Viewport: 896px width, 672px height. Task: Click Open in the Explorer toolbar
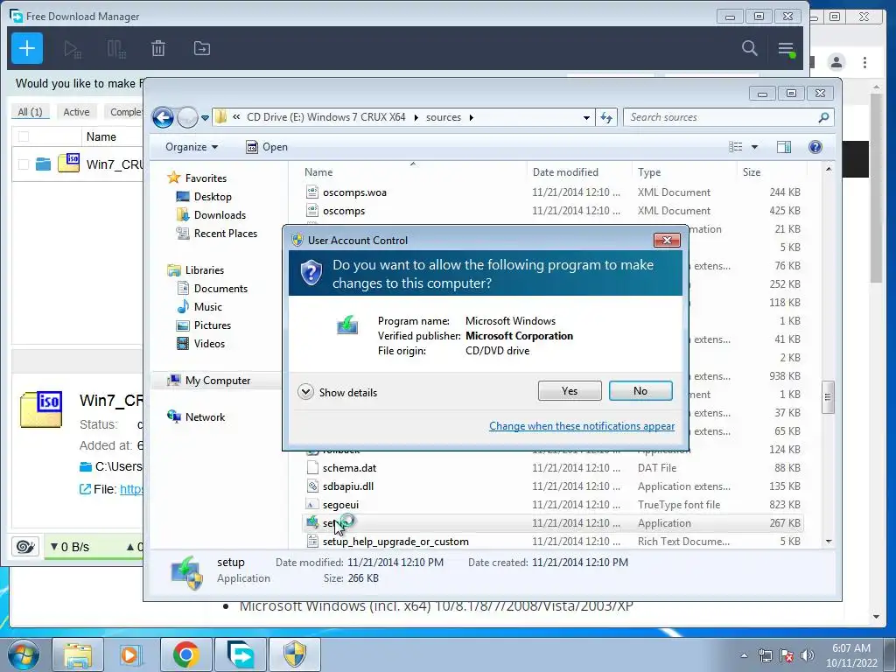[267, 147]
